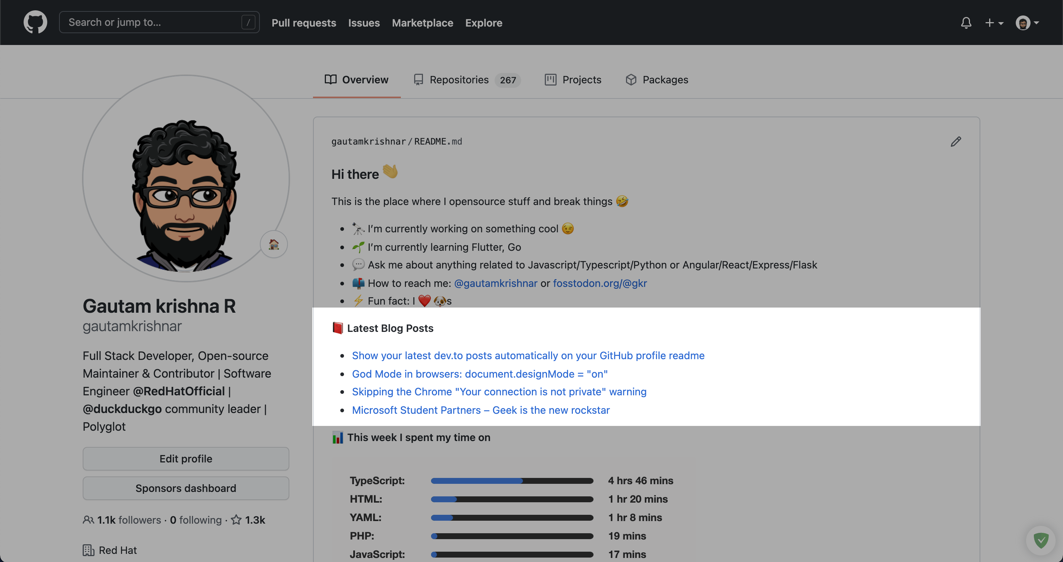Screen dimensions: 1063x562
Task: Edit README with the pencil icon
Action: coord(956,142)
